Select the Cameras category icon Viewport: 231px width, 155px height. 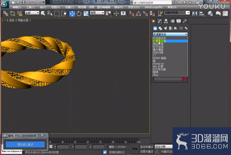pos(170,28)
